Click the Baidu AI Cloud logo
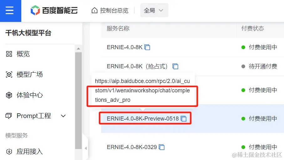Image resolution: width=284 pixels, height=160 pixels. point(54,10)
